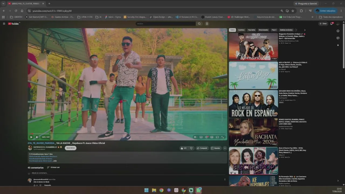Open the CIBERTEC bookmarks folder

tap(16, 17)
